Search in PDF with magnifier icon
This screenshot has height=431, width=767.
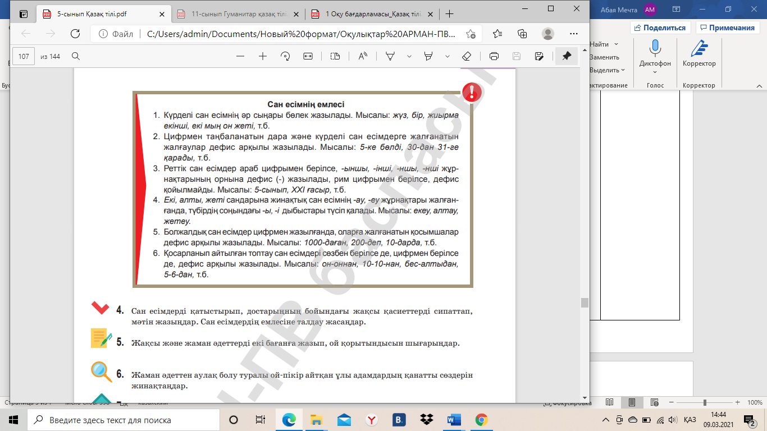(x=76, y=56)
